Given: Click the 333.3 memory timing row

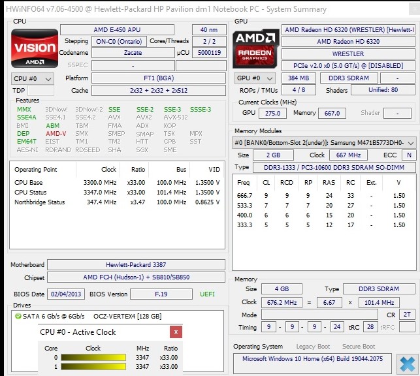Looking at the screenshot, I should point(323,225).
